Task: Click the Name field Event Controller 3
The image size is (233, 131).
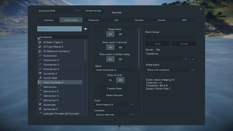Action: point(114,70)
